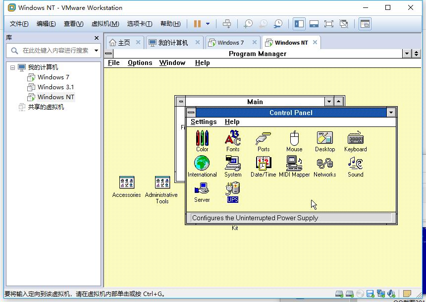Image resolution: width=426 pixels, height=302 pixels.
Task: Open the Program Manager File menu
Action: click(113, 63)
